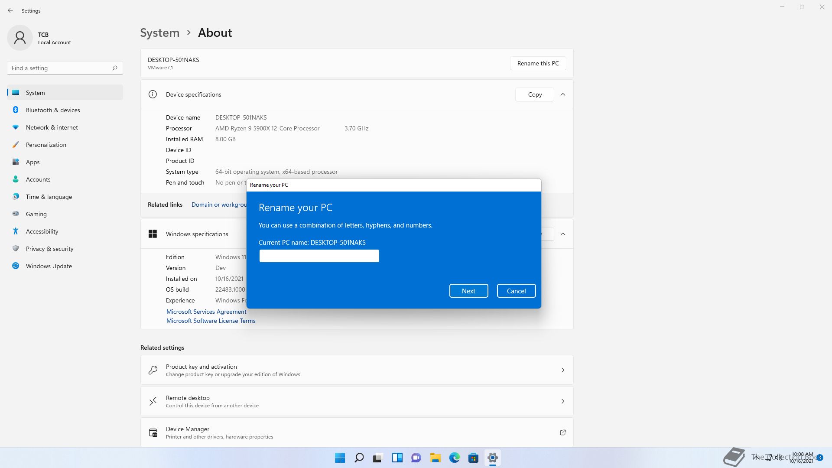Click the new PC name text field
Image resolution: width=832 pixels, height=468 pixels.
[319, 256]
